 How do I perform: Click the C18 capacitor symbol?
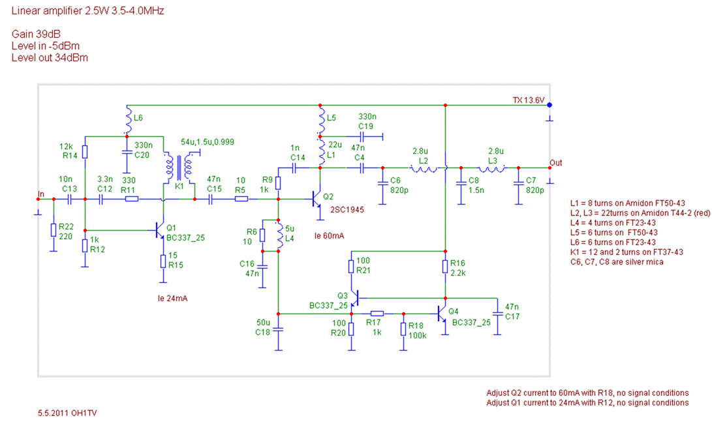tap(279, 330)
